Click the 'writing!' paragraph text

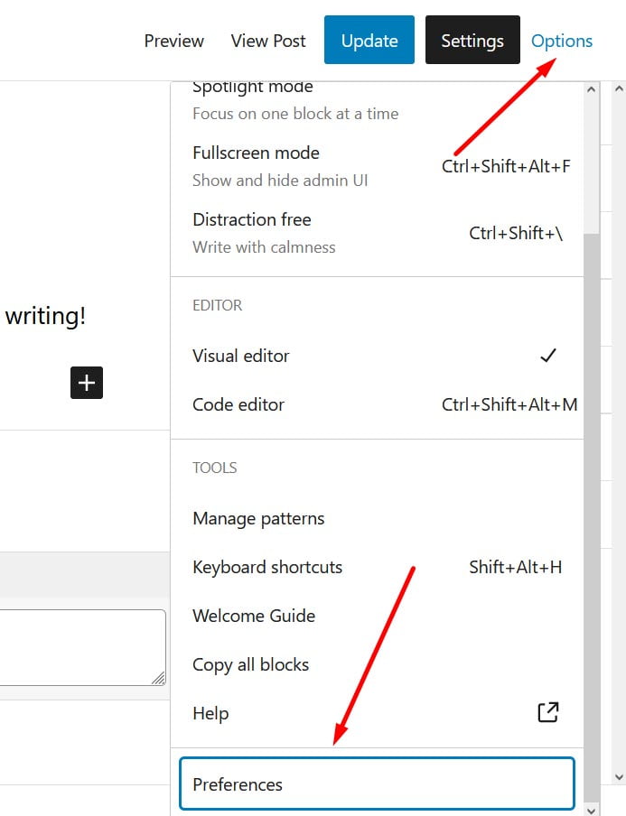coord(45,316)
